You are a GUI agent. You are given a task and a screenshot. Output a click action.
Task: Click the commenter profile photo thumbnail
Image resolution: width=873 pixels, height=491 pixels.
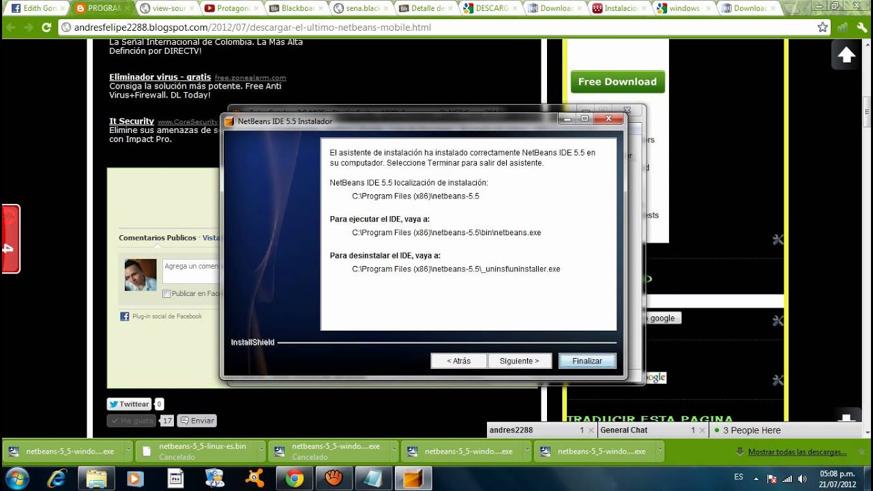click(140, 275)
